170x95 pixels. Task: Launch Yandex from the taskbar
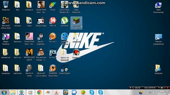point(57,92)
